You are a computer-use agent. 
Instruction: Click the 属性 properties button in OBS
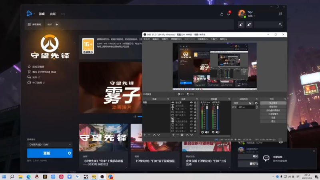[181, 94]
